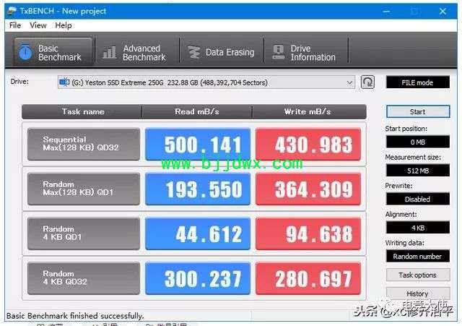Viewport: 462px width, 326px height.
Task: Click the sequential read value 500.141
Action: tap(198, 145)
